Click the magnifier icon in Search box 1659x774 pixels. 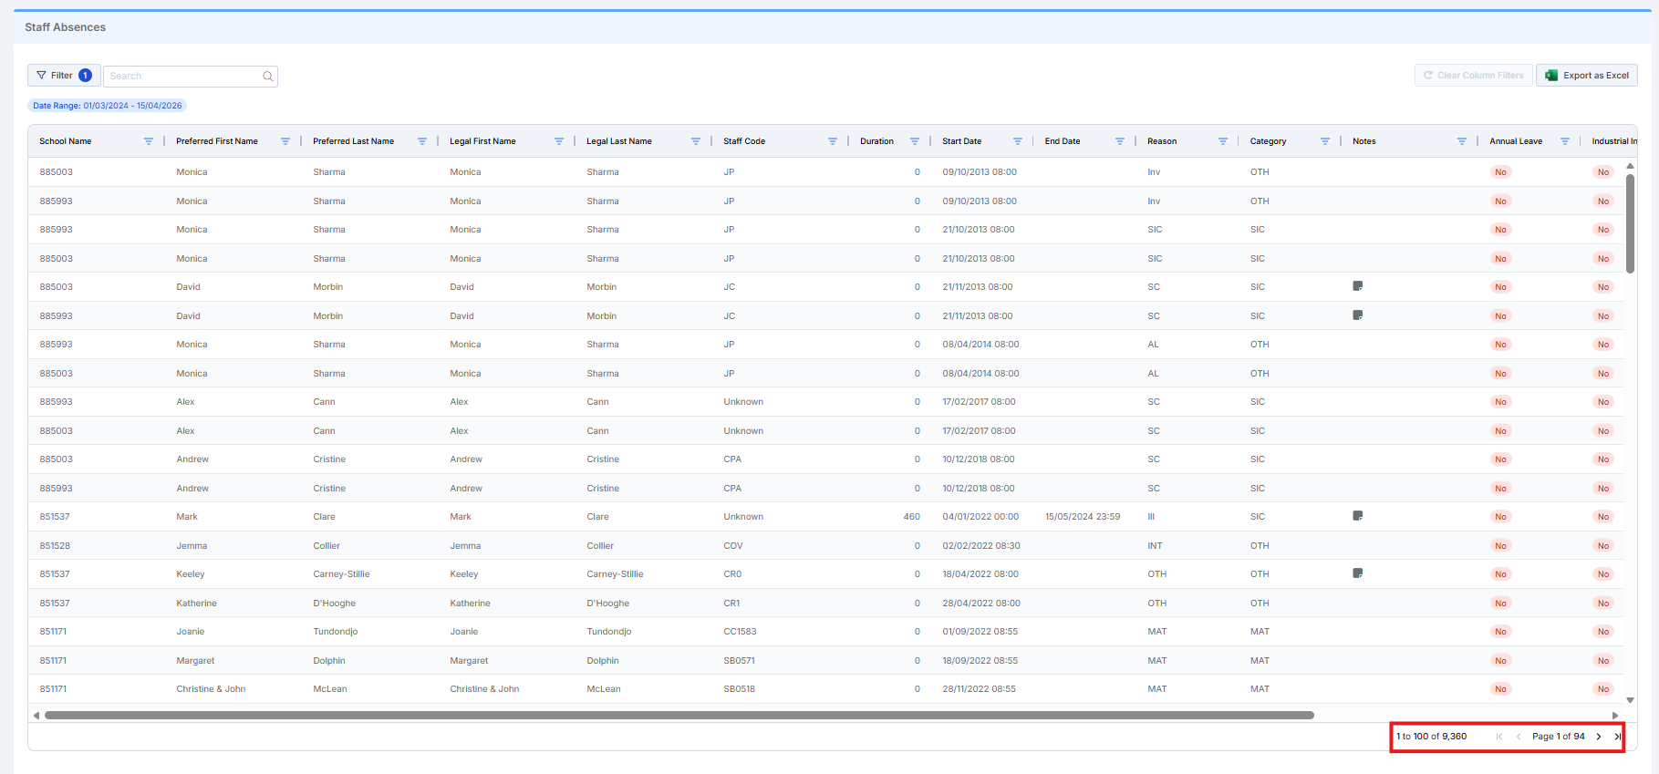pyautogui.click(x=268, y=77)
